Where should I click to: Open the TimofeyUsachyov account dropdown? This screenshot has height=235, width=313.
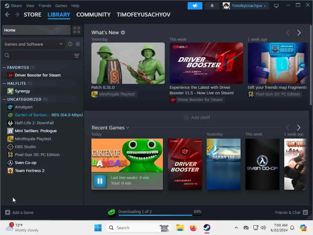coord(249,6)
